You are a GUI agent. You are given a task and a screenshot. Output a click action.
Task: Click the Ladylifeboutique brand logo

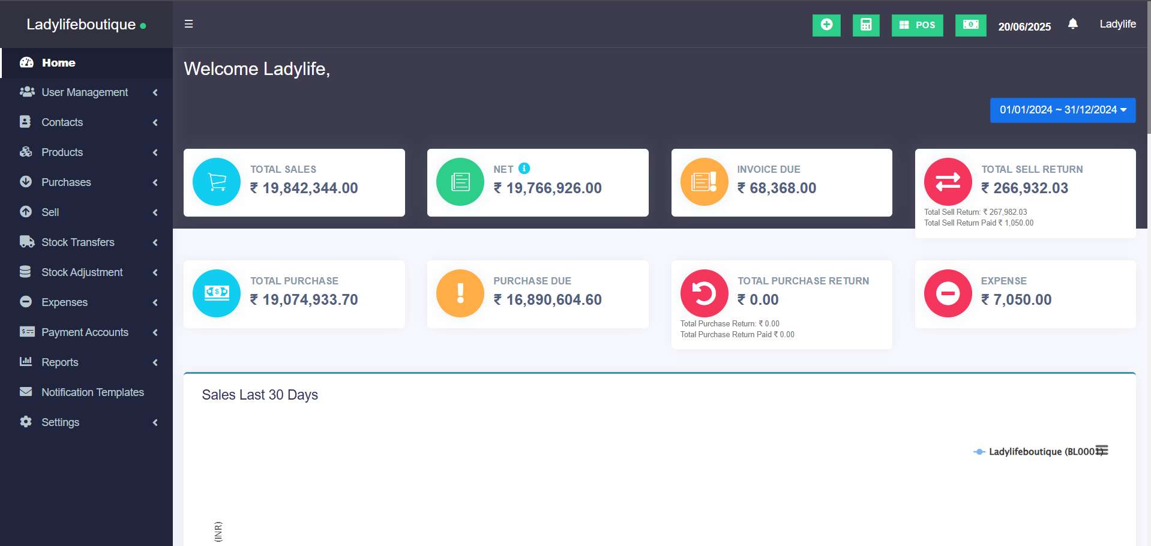81,25
